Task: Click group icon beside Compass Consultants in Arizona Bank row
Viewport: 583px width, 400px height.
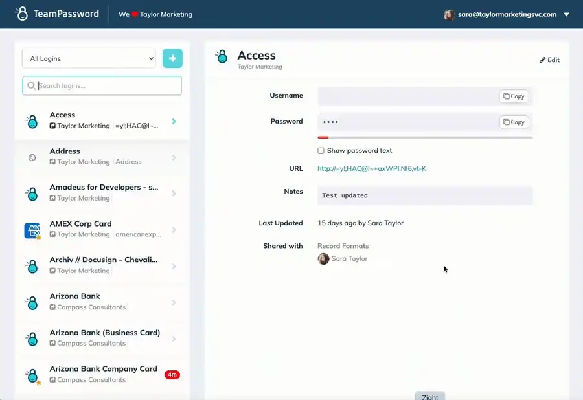Action: (x=52, y=307)
